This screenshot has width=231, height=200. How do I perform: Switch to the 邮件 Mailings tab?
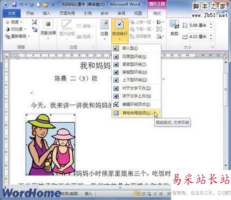[x=105, y=13]
